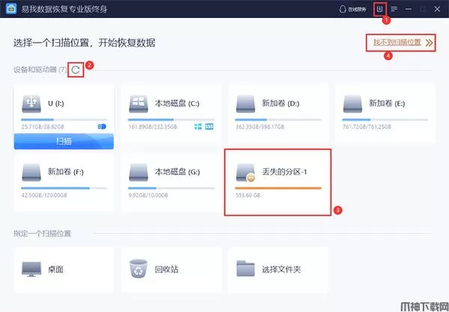Click the import scan record icon
The height and width of the screenshot is (312, 449).
point(379,9)
